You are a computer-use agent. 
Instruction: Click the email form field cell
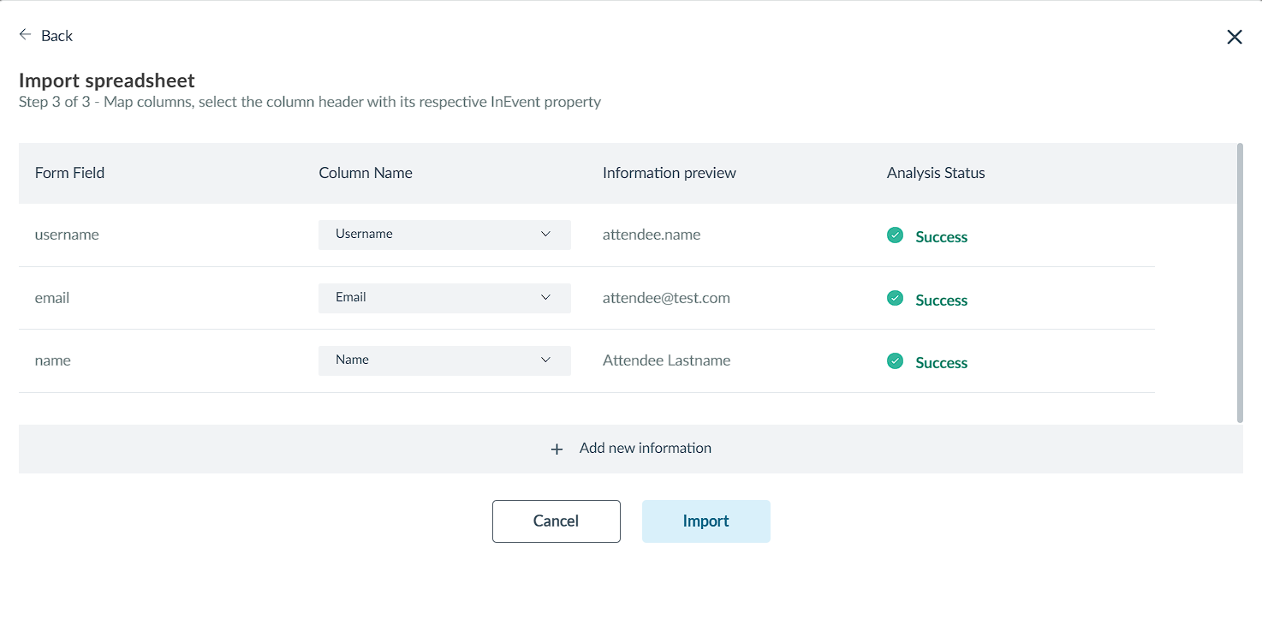52,298
